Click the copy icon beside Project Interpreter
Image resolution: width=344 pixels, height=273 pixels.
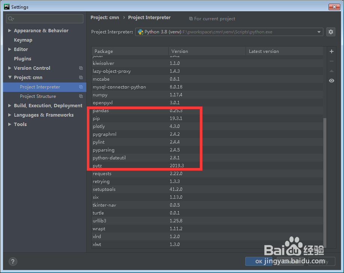81,87
